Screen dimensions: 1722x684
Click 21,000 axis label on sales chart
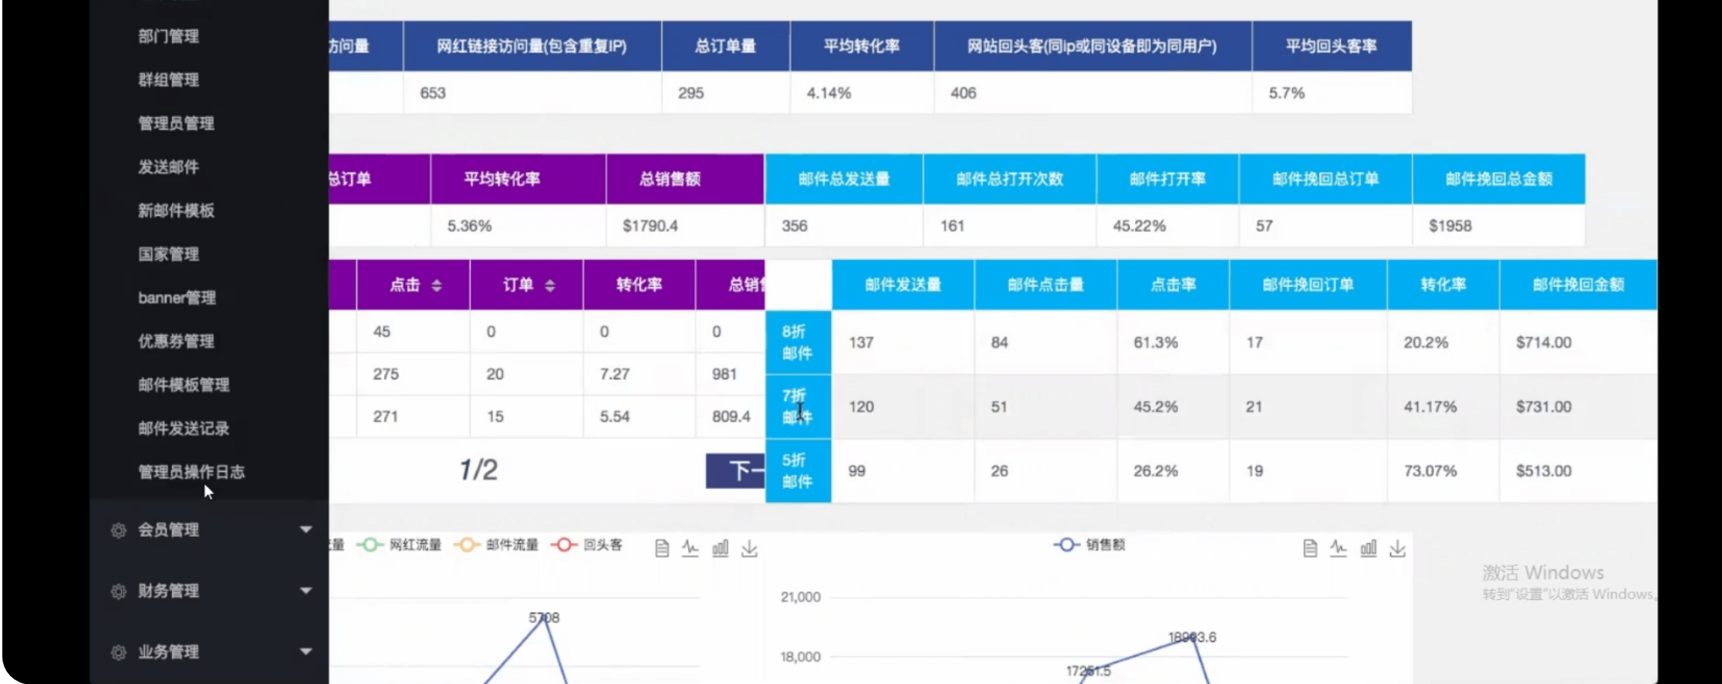(x=801, y=597)
